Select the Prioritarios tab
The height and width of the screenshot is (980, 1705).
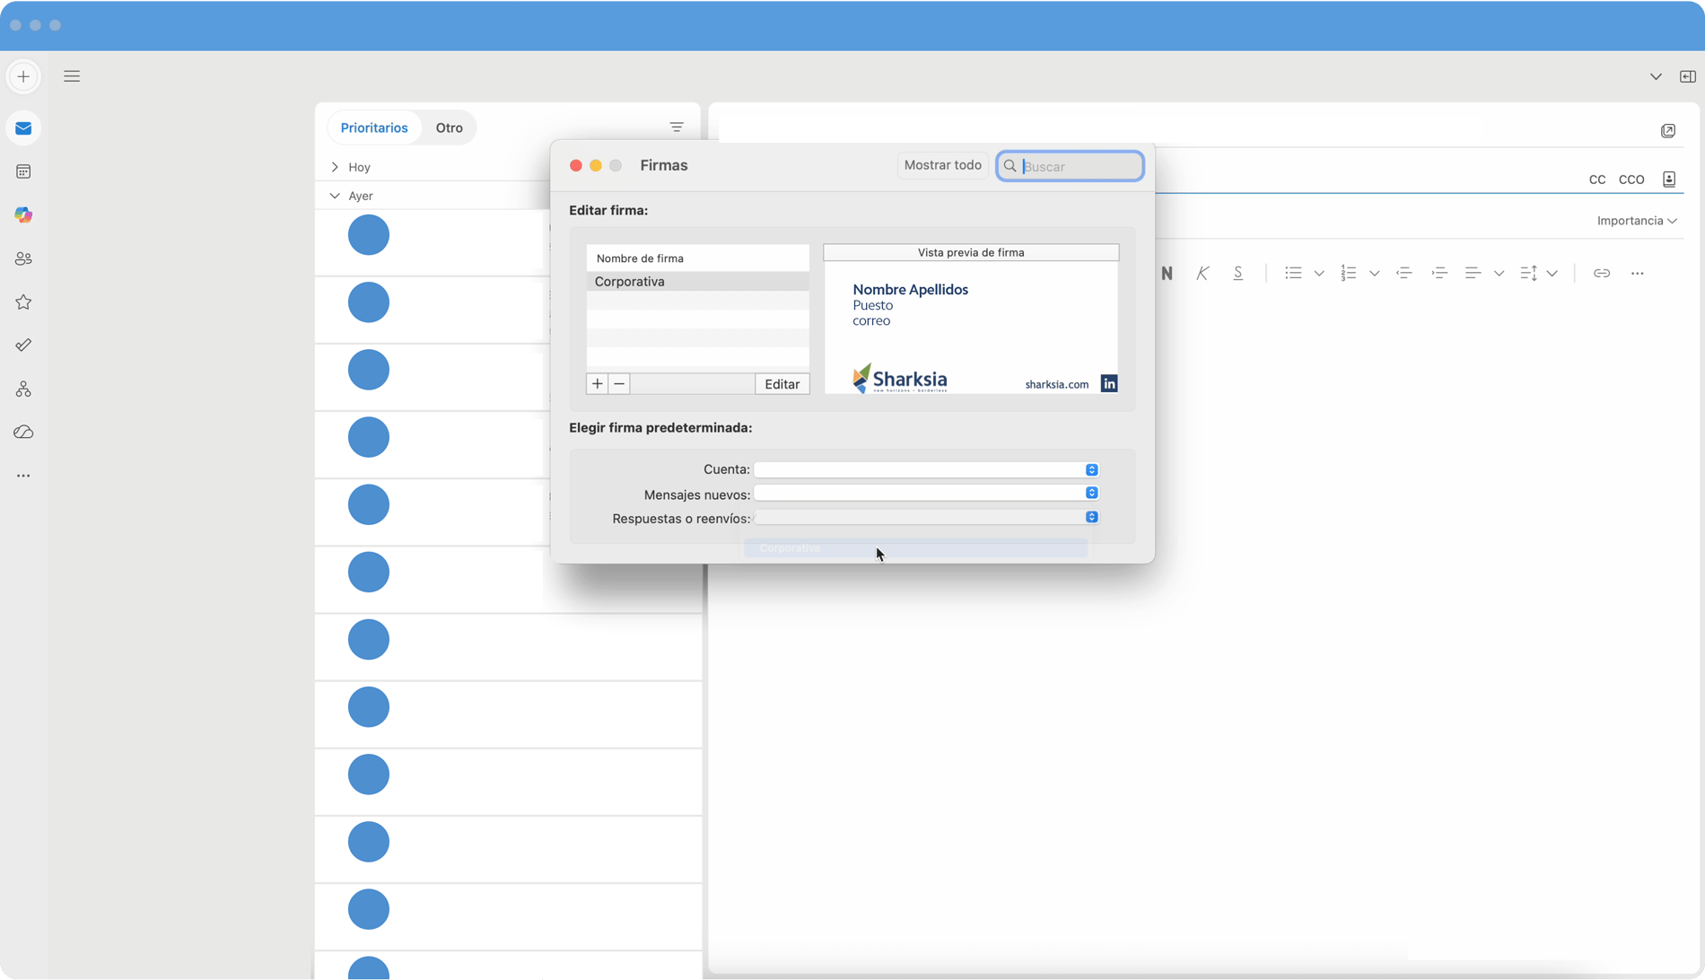(x=373, y=127)
